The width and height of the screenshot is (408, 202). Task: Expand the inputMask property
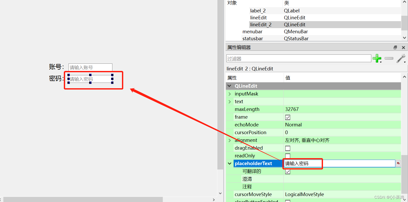[229, 94]
